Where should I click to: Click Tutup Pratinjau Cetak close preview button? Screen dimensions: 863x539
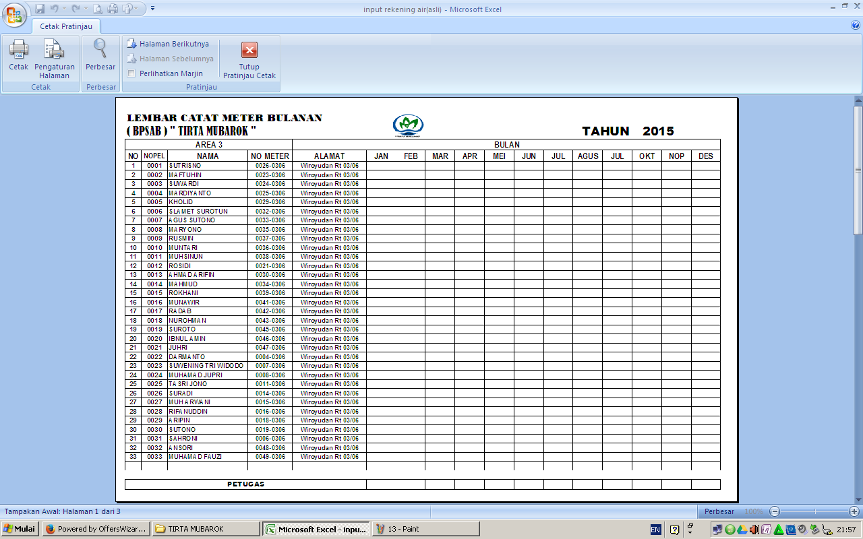[x=249, y=61]
